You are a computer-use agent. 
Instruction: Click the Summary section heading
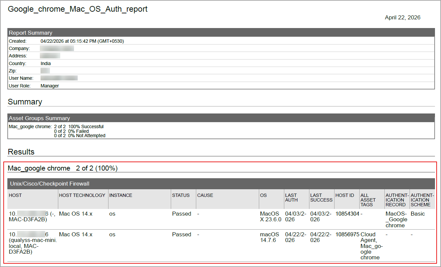tap(25, 102)
